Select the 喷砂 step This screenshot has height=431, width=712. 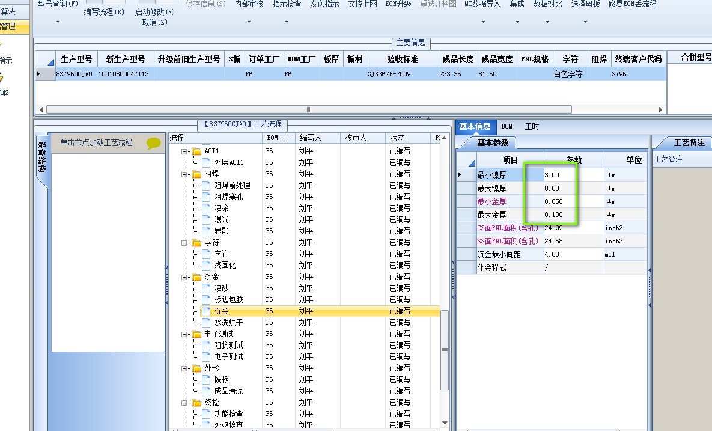pos(221,288)
